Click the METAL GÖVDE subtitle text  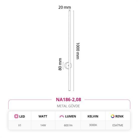coord(68,106)
